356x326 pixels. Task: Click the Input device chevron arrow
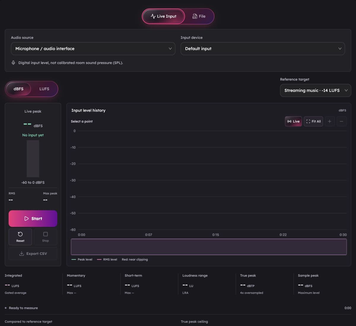click(x=340, y=49)
